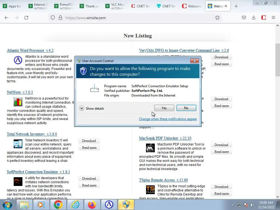Close the User Account Control dialog
Screen dimensions: 280x210
pyautogui.click(x=194, y=61)
